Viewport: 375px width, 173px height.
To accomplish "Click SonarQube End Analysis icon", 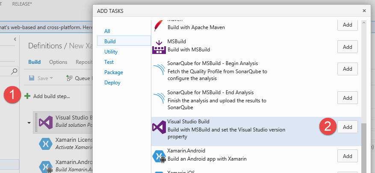I will click(x=159, y=99).
